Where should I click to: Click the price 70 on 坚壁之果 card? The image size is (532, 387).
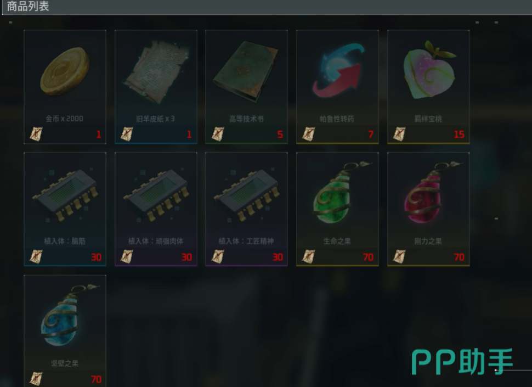[x=96, y=379]
